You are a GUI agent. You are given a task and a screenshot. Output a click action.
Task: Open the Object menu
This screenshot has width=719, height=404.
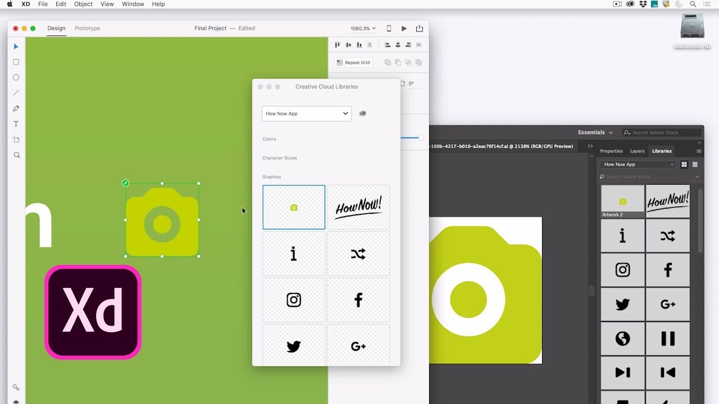pyautogui.click(x=83, y=4)
